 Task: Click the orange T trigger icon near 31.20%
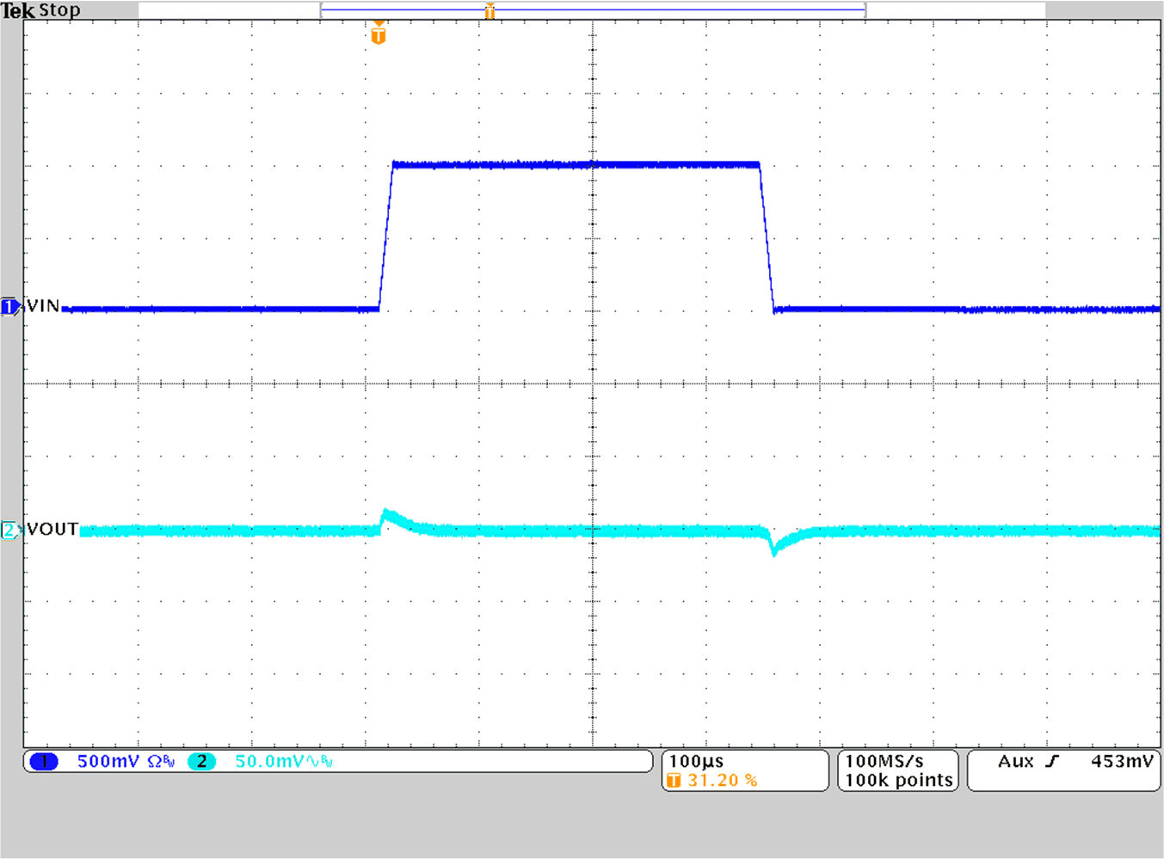tap(675, 779)
